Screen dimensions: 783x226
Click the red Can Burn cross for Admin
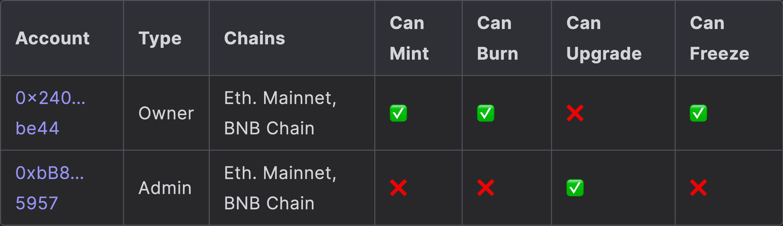486,188
